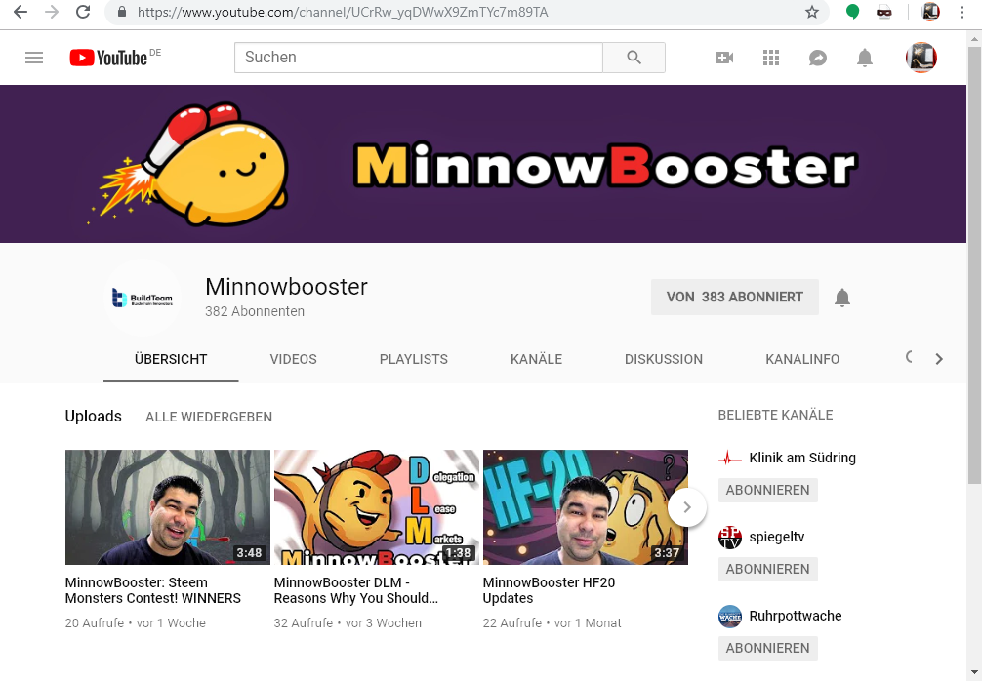Viewport: 982px width, 681px height.
Task: Open the create video camera icon
Action: point(724,58)
